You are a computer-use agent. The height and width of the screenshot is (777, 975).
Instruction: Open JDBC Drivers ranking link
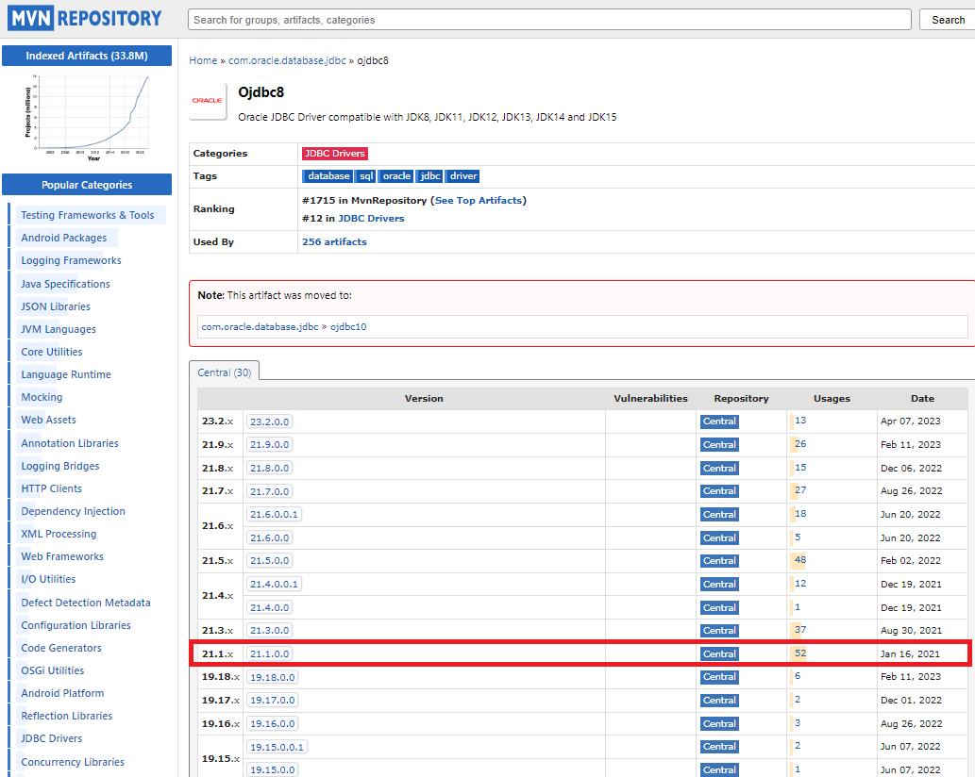[x=371, y=219]
